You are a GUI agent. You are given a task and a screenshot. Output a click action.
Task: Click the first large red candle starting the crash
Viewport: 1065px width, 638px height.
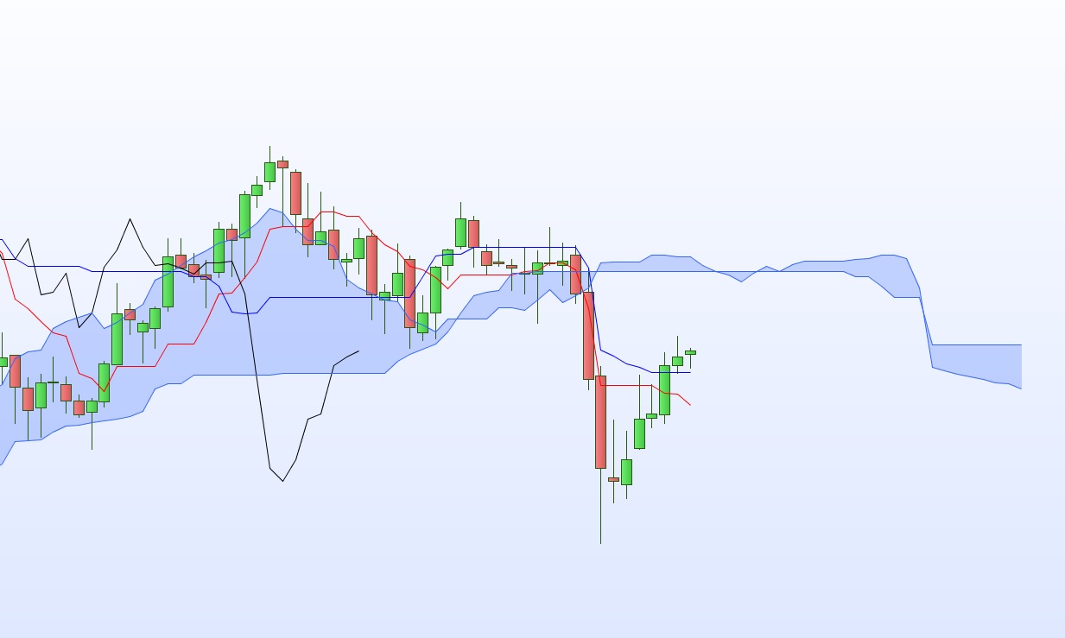pyautogui.click(x=588, y=335)
